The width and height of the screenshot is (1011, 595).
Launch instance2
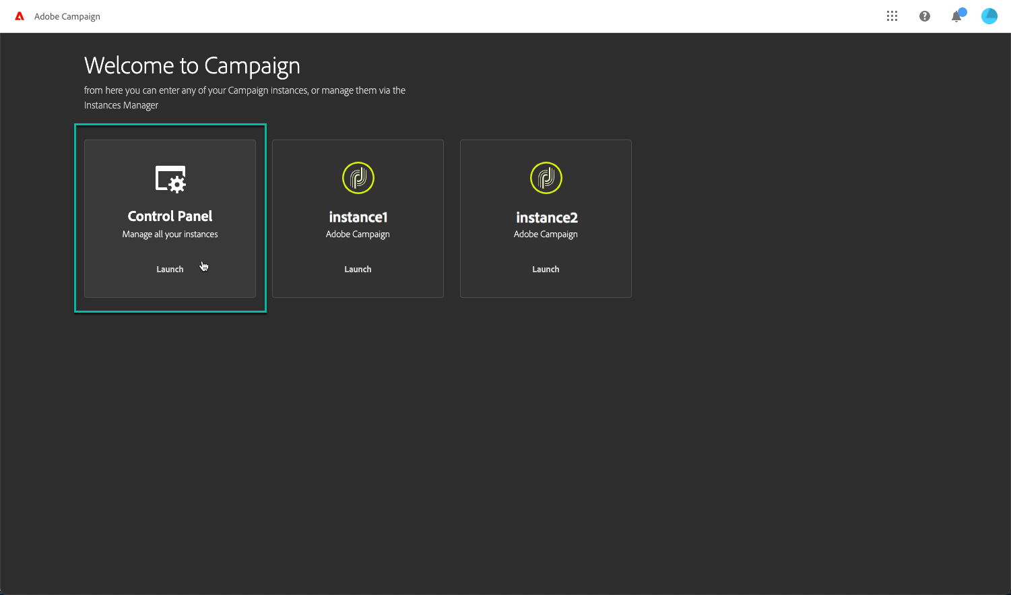(546, 270)
